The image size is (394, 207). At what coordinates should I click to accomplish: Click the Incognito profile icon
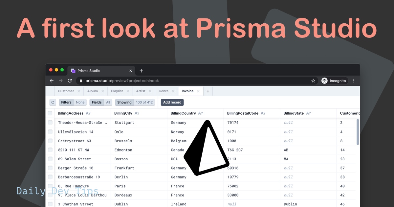point(324,80)
